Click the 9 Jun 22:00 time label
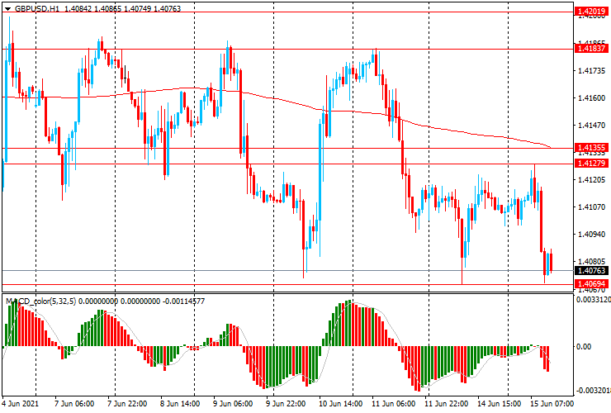This screenshot has width=611, height=413. pos(286,403)
